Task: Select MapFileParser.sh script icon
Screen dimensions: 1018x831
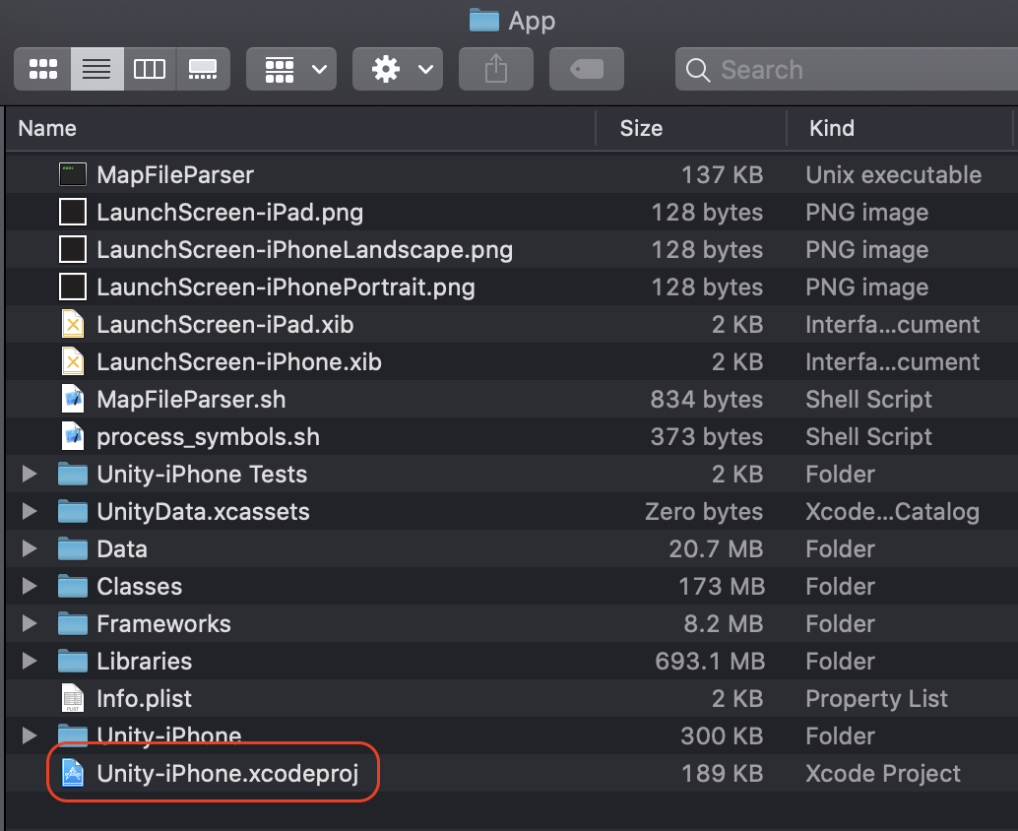Action: tap(73, 400)
